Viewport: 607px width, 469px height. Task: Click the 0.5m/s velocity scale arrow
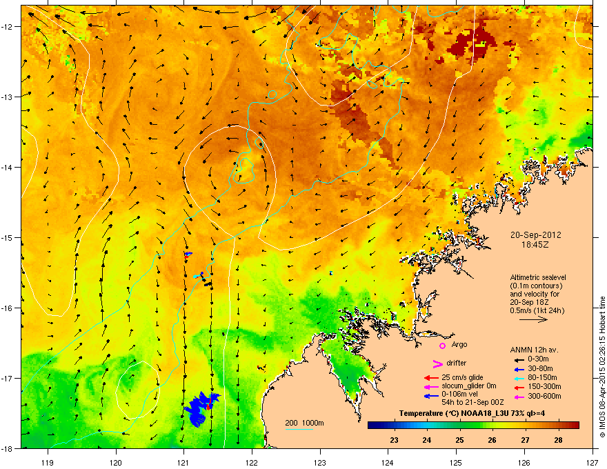click(x=533, y=319)
